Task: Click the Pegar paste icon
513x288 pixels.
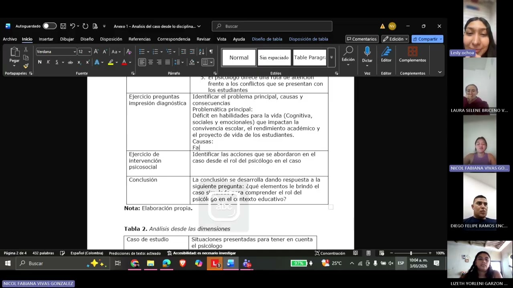Action: (x=14, y=53)
